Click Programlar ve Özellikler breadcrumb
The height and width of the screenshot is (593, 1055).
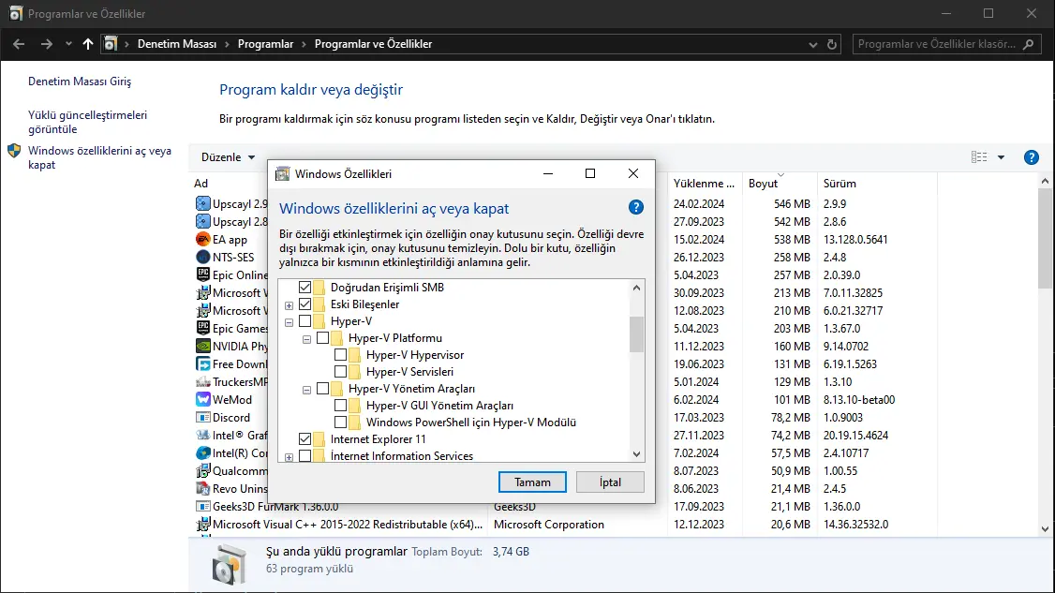coord(374,44)
